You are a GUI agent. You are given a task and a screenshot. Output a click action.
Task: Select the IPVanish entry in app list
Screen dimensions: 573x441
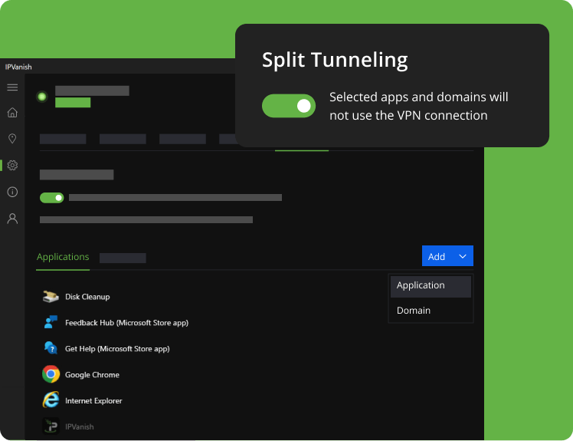point(79,426)
